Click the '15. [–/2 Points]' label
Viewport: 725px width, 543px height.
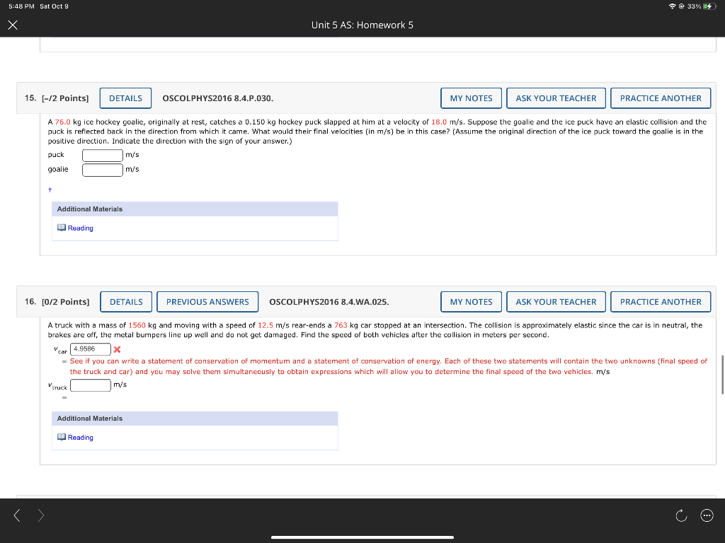point(57,98)
